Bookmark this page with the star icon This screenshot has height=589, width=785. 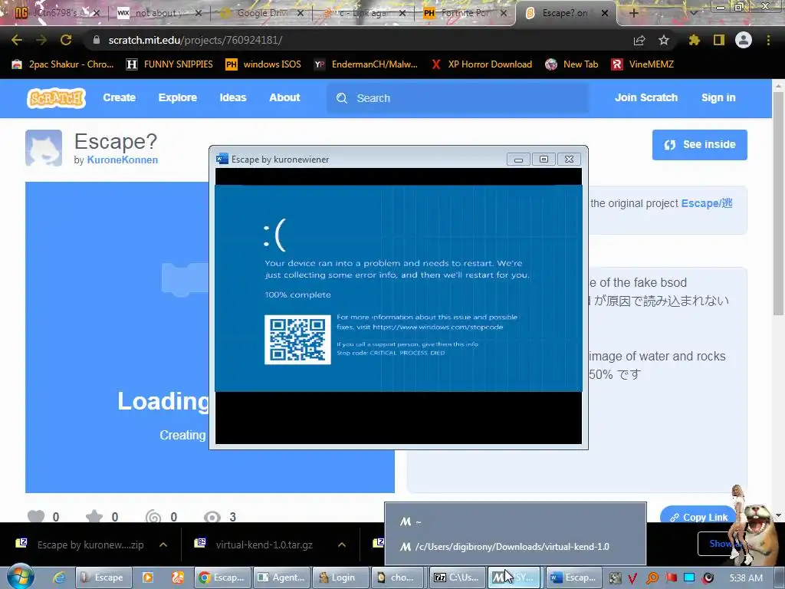click(664, 40)
